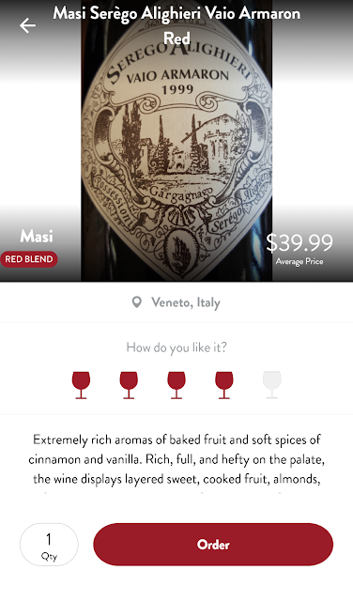Image resolution: width=353 pixels, height=601 pixels.
Task: Go back using the left arrow icon
Action: [27, 25]
